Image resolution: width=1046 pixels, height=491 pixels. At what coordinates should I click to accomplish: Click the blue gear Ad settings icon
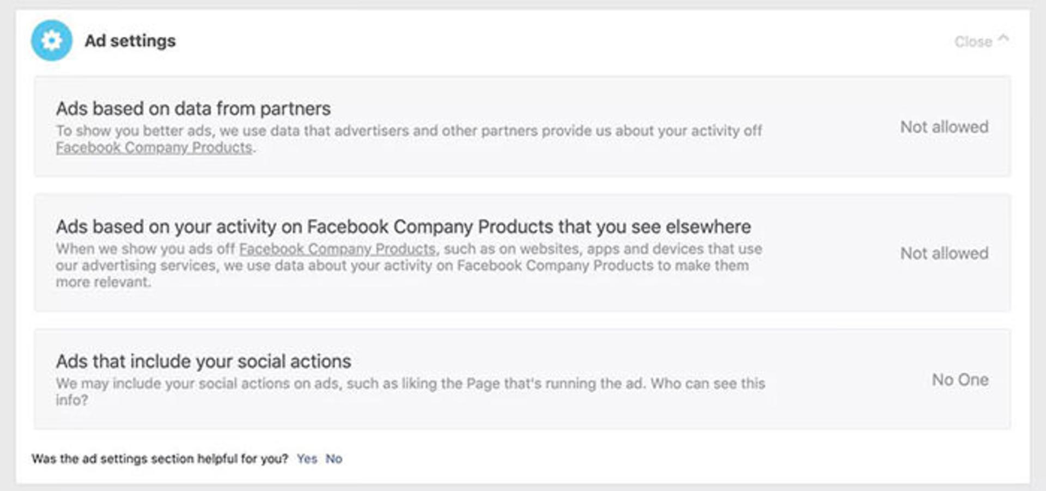51,40
